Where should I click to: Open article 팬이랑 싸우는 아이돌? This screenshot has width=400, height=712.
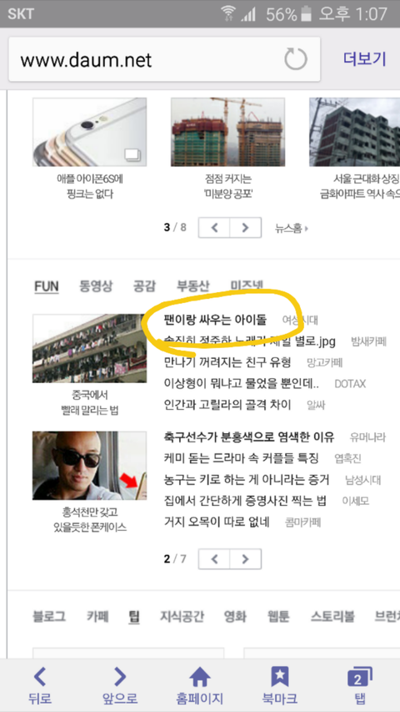point(216,320)
